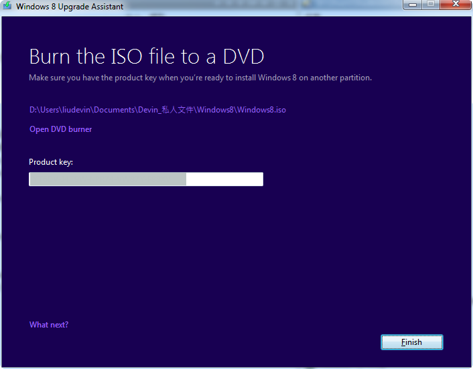Click the What next? link

pyautogui.click(x=49, y=325)
